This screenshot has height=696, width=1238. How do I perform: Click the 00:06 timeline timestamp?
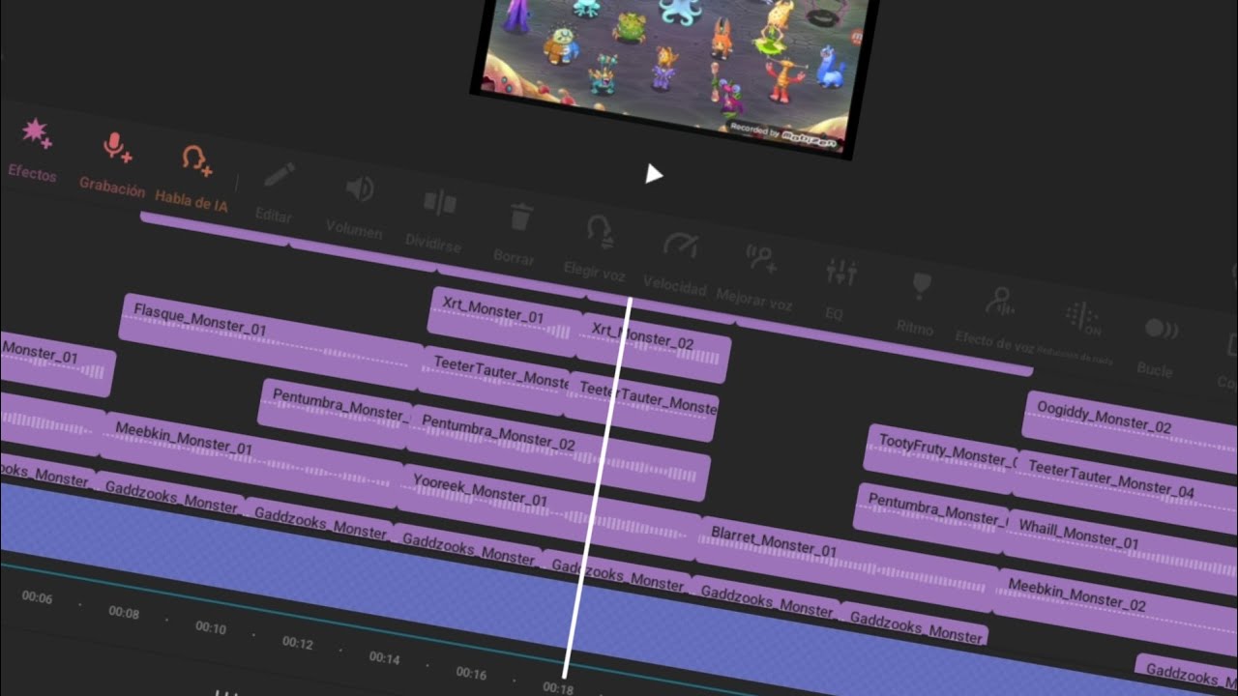point(37,597)
